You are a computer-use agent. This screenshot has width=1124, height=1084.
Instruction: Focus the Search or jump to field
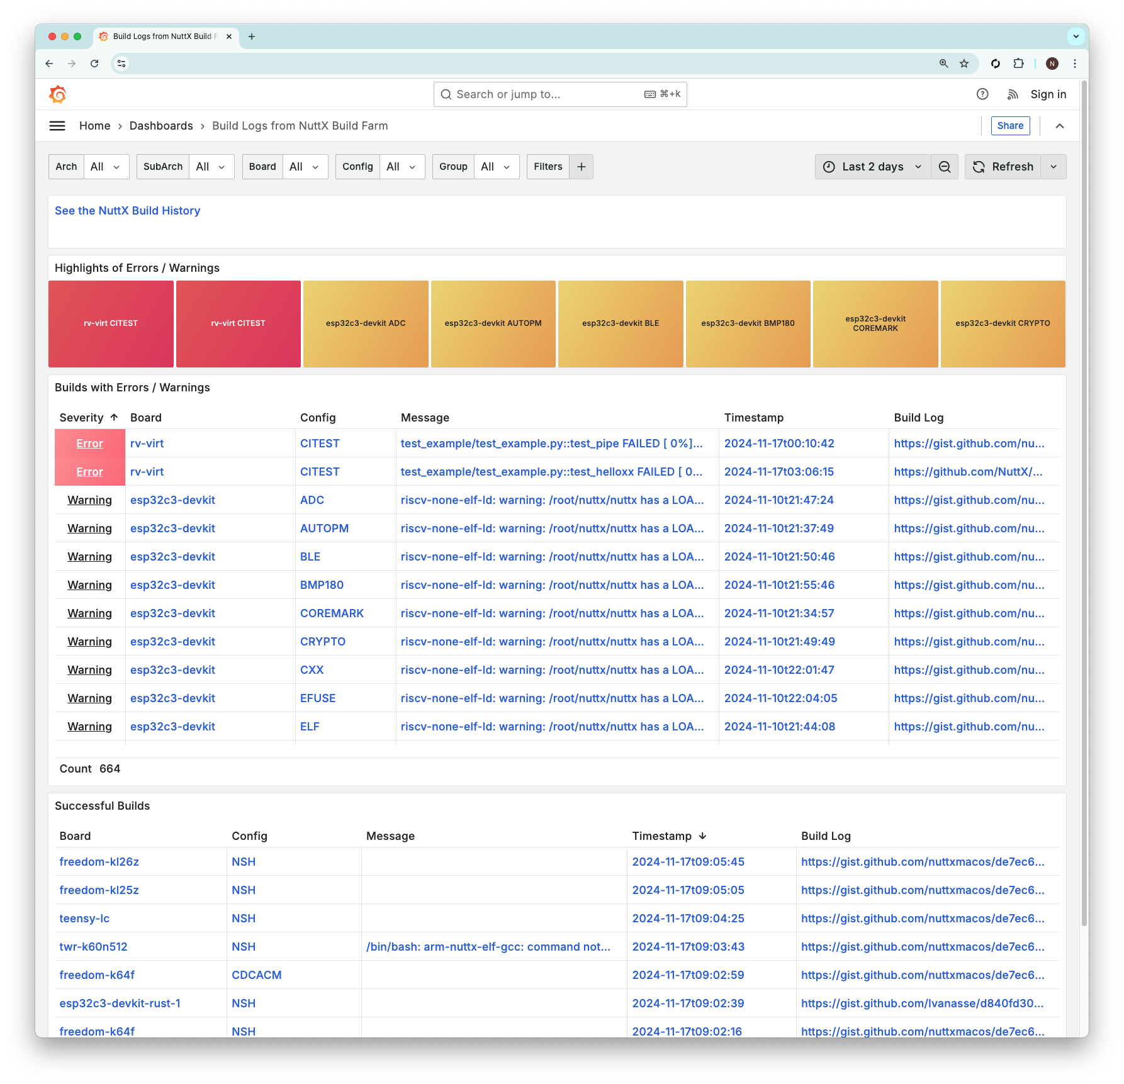[x=560, y=94]
